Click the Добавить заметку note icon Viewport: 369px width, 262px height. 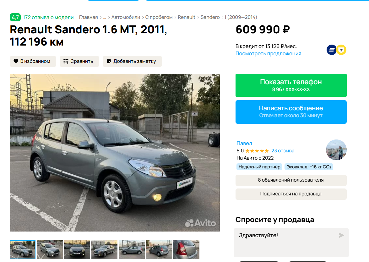coord(109,61)
